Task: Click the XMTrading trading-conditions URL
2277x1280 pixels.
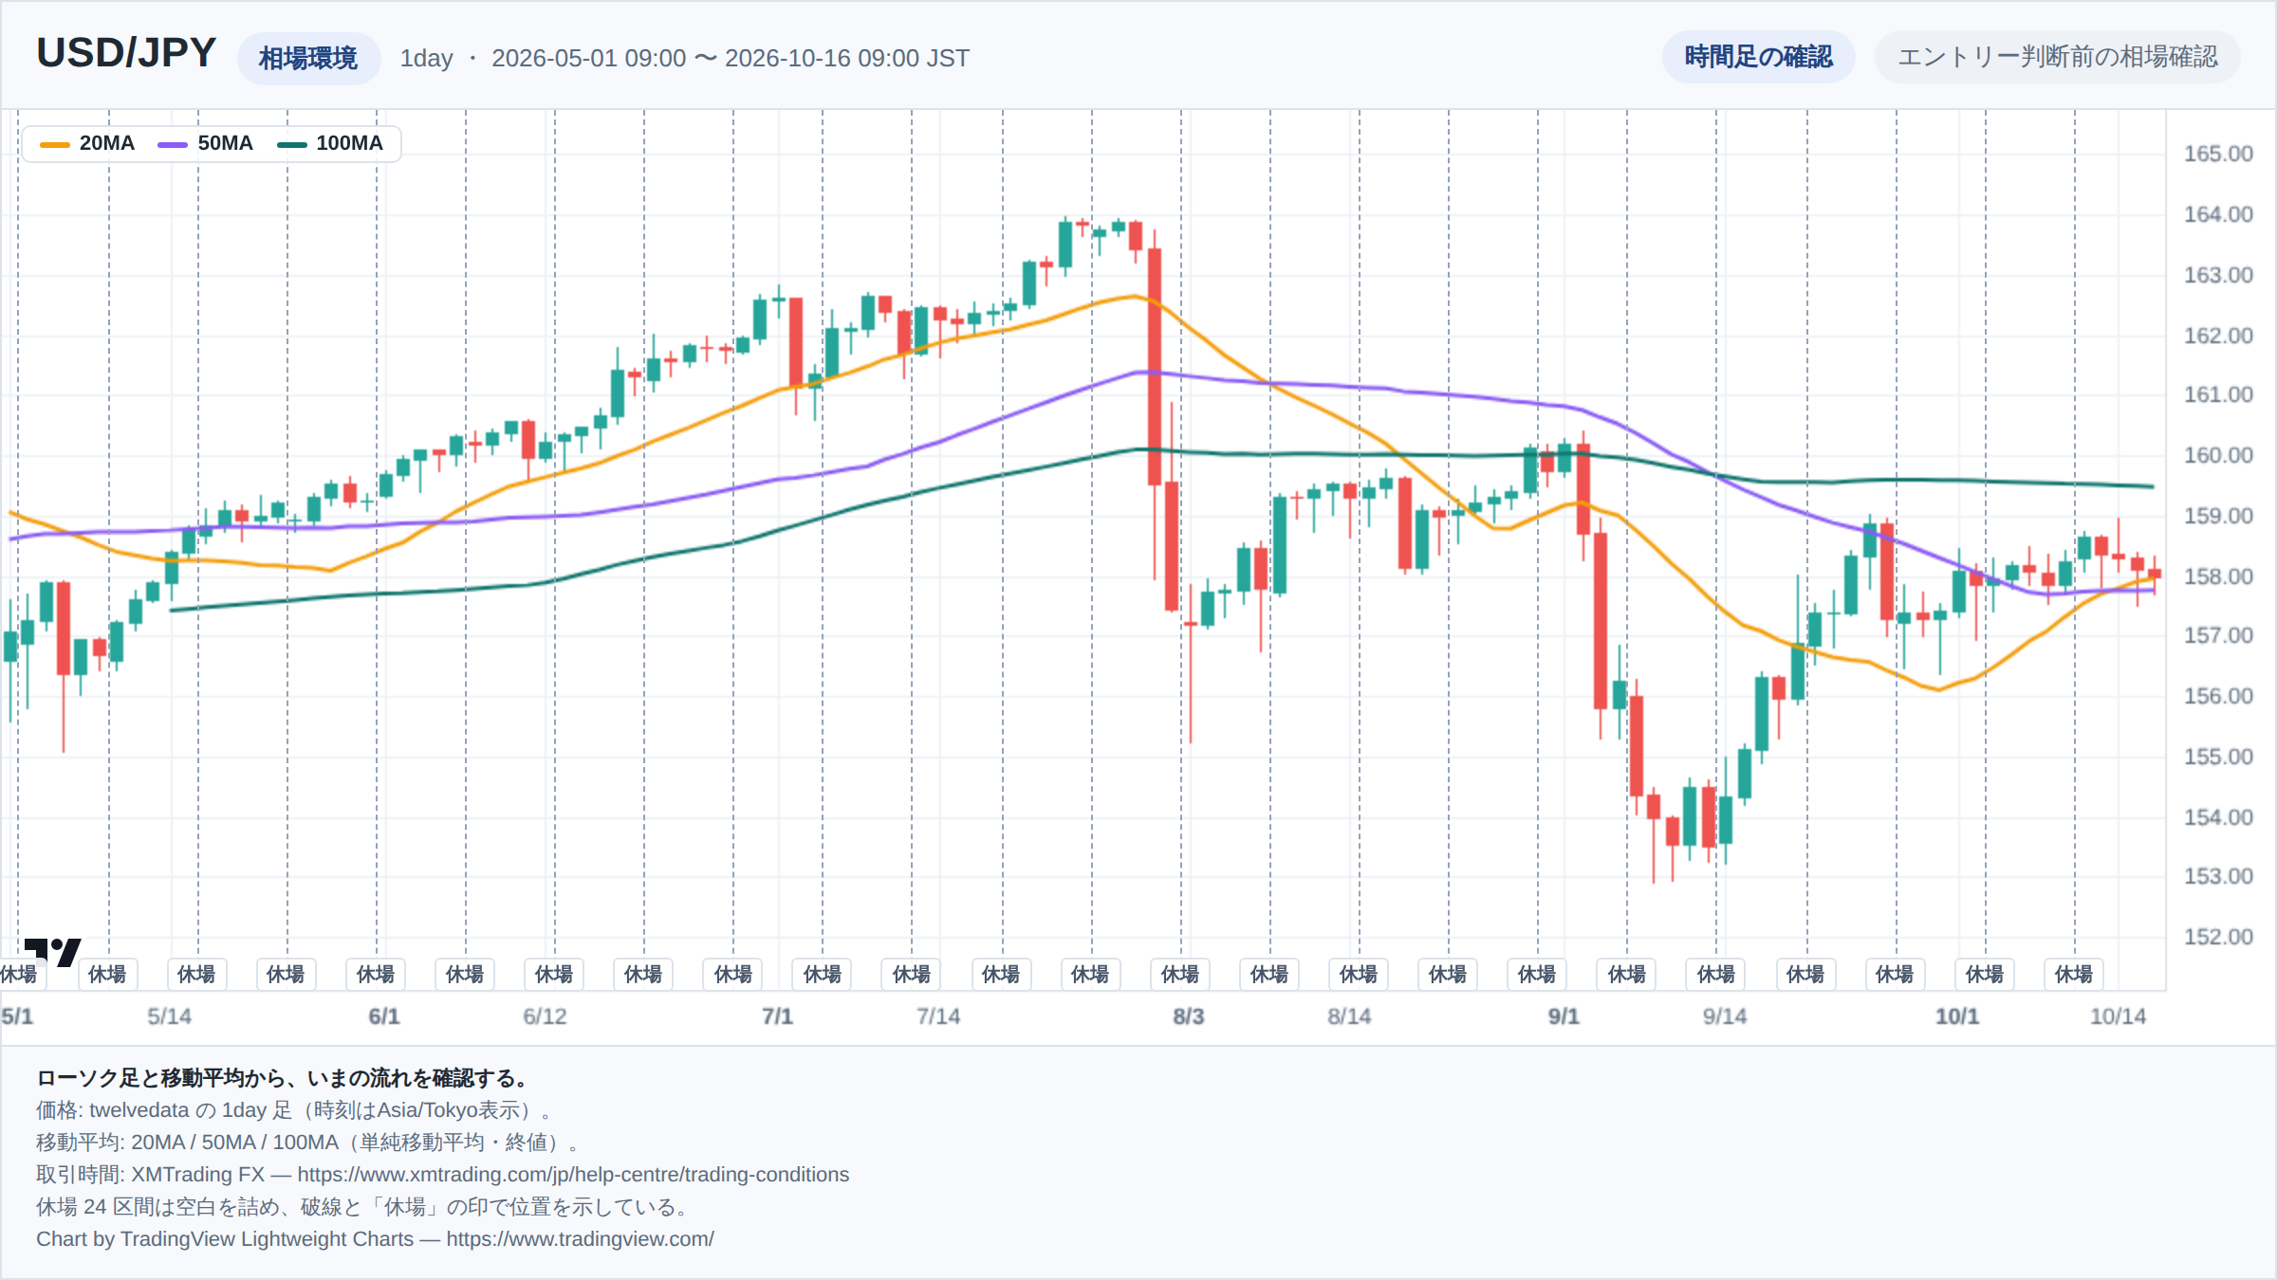Action: (573, 1175)
